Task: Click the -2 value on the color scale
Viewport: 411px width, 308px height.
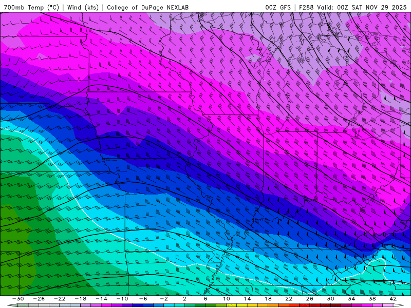Action: click(164, 299)
